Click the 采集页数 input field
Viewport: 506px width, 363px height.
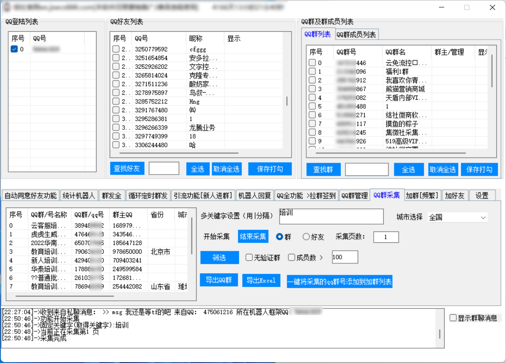385,237
